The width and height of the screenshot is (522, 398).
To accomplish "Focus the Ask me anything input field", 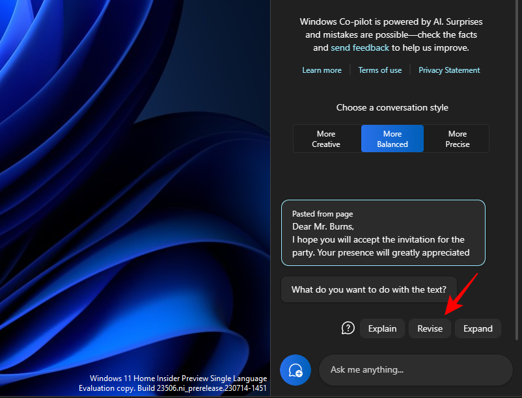I will click(x=417, y=369).
